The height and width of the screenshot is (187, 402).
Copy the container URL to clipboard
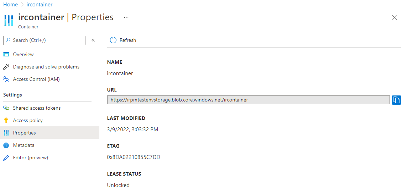(396, 100)
